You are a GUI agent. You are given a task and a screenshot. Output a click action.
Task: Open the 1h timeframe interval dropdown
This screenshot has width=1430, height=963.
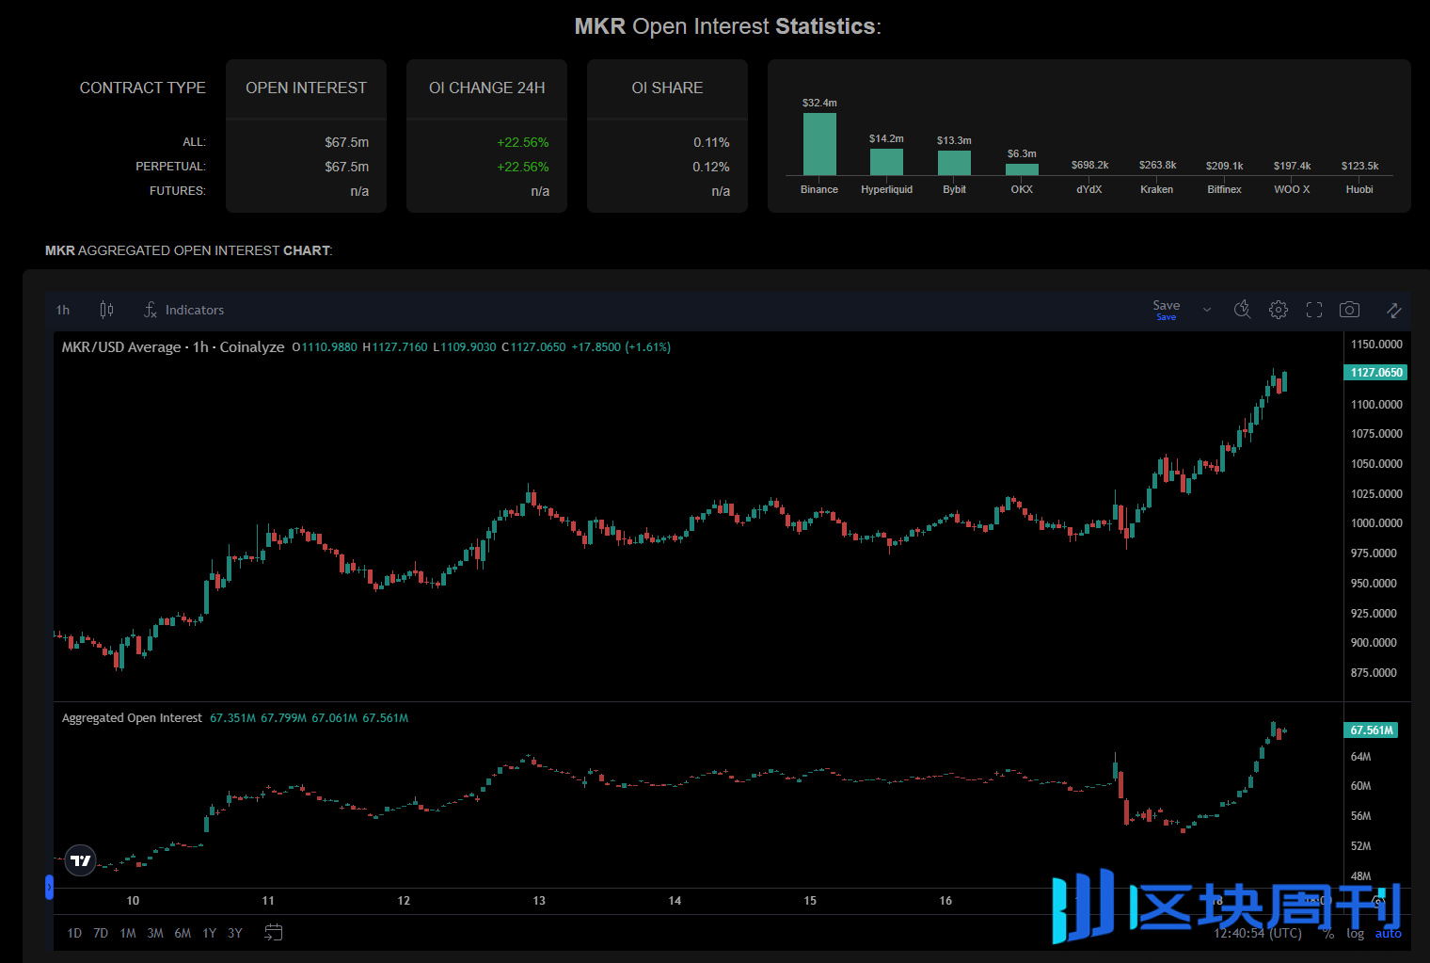(x=63, y=310)
